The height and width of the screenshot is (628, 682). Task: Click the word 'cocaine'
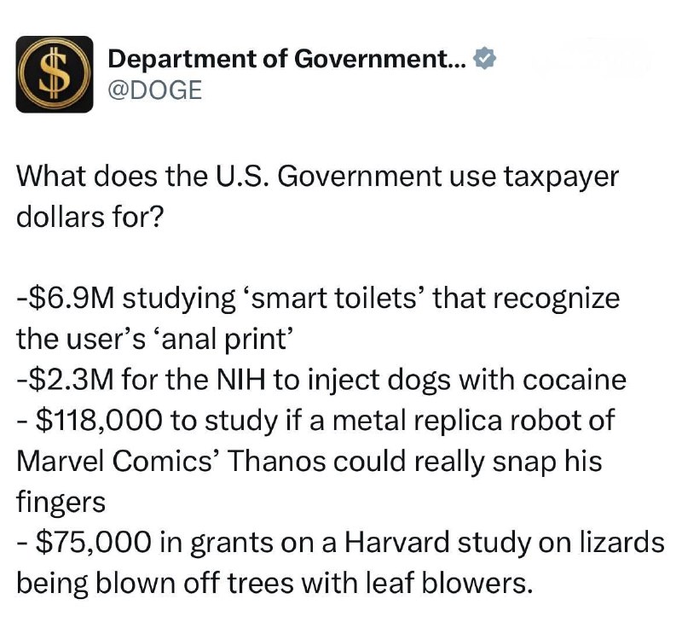(574, 380)
